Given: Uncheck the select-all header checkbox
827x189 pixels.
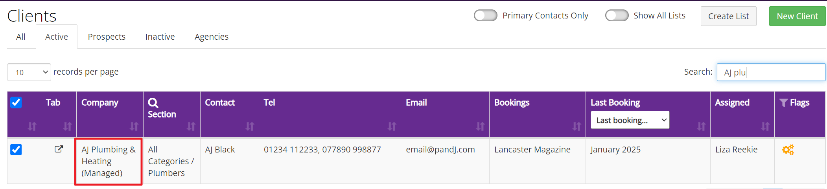Looking at the screenshot, I should pyautogui.click(x=16, y=103).
